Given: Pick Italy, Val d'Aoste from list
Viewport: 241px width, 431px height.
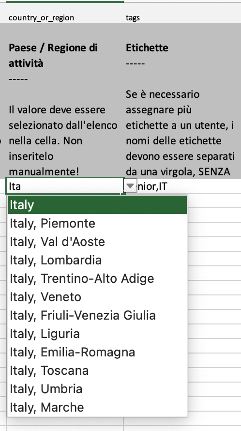Looking at the screenshot, I should [x=97, y=242].
